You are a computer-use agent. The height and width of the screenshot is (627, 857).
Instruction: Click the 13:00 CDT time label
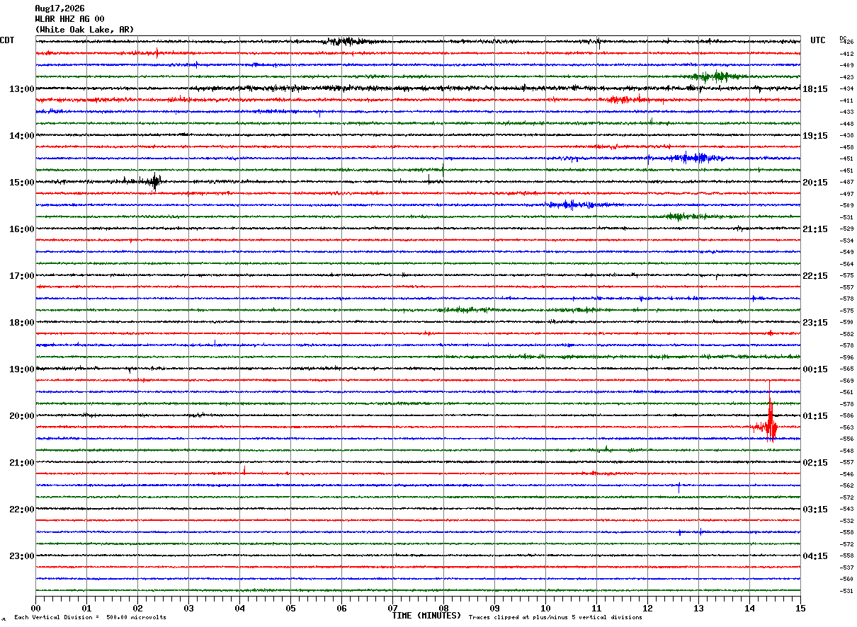pyautogui.click(x=22, y=89)
